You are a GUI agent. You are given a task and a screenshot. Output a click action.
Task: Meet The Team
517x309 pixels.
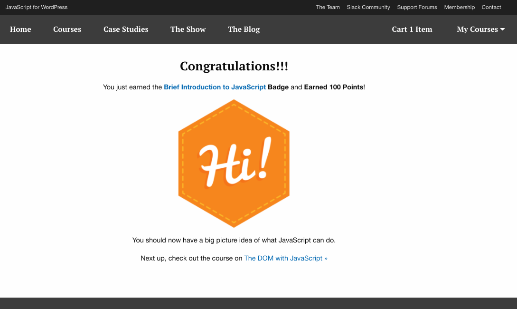(x=328, y=7)
